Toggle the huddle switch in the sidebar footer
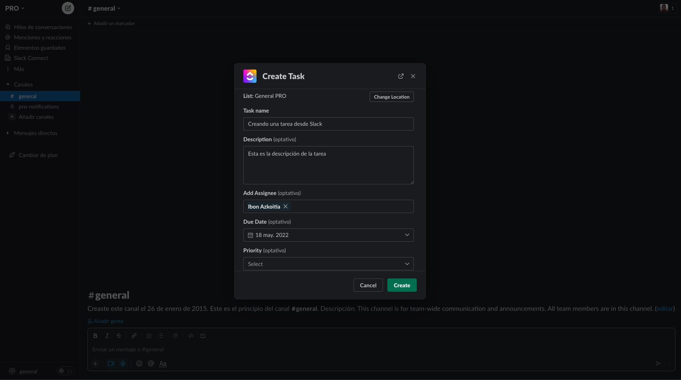Viewport: 681px width, 380px height. (x=65, y=371)
